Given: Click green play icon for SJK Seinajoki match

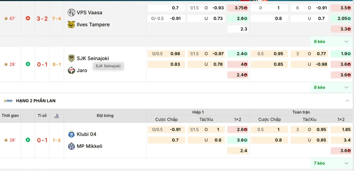Looking at the screenshot, I should pyautogui.click(x=28, y=64).
